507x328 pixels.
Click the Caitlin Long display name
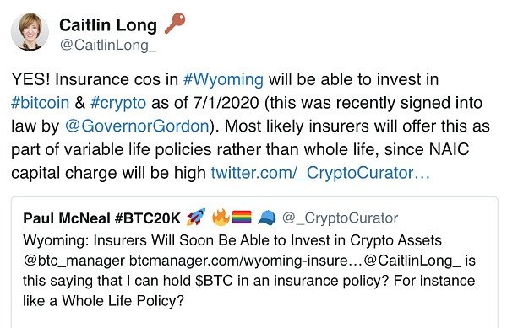[x=108, y=25]
